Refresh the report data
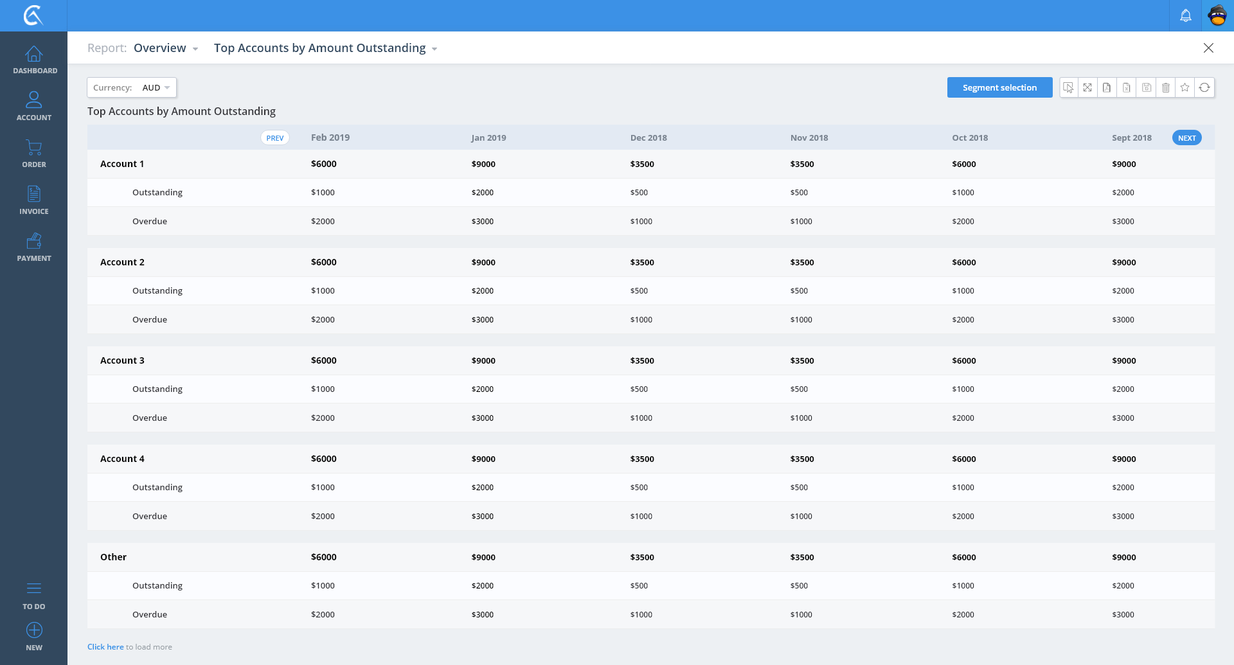Screen dimensions: 1234x665 point(1204,87)
